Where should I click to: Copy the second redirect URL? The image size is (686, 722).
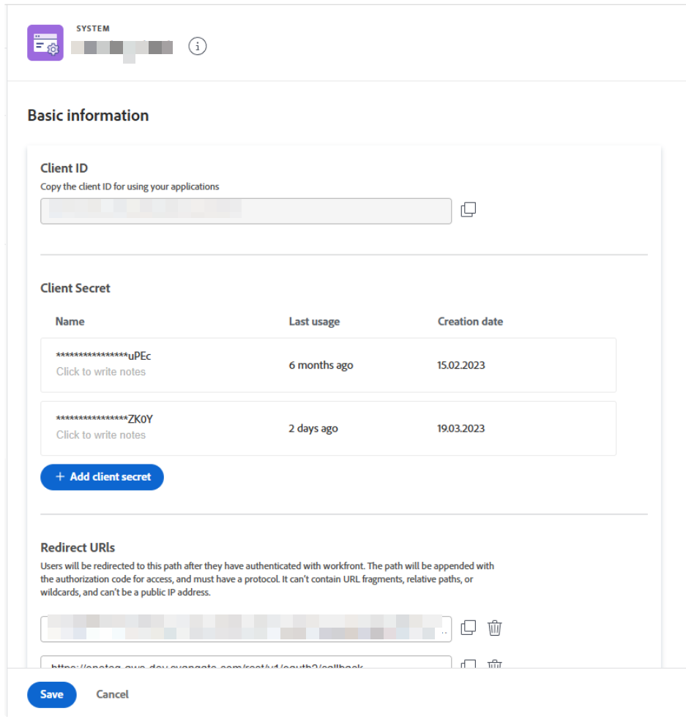tap(469, 665)
